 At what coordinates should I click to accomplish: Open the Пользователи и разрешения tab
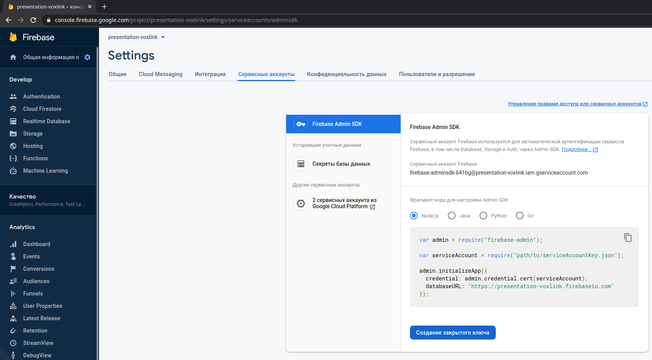437,74
